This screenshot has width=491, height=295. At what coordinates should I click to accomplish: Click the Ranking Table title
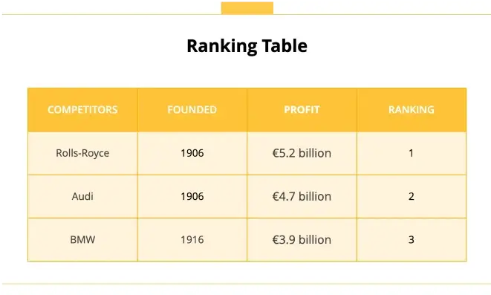[247, 46]
